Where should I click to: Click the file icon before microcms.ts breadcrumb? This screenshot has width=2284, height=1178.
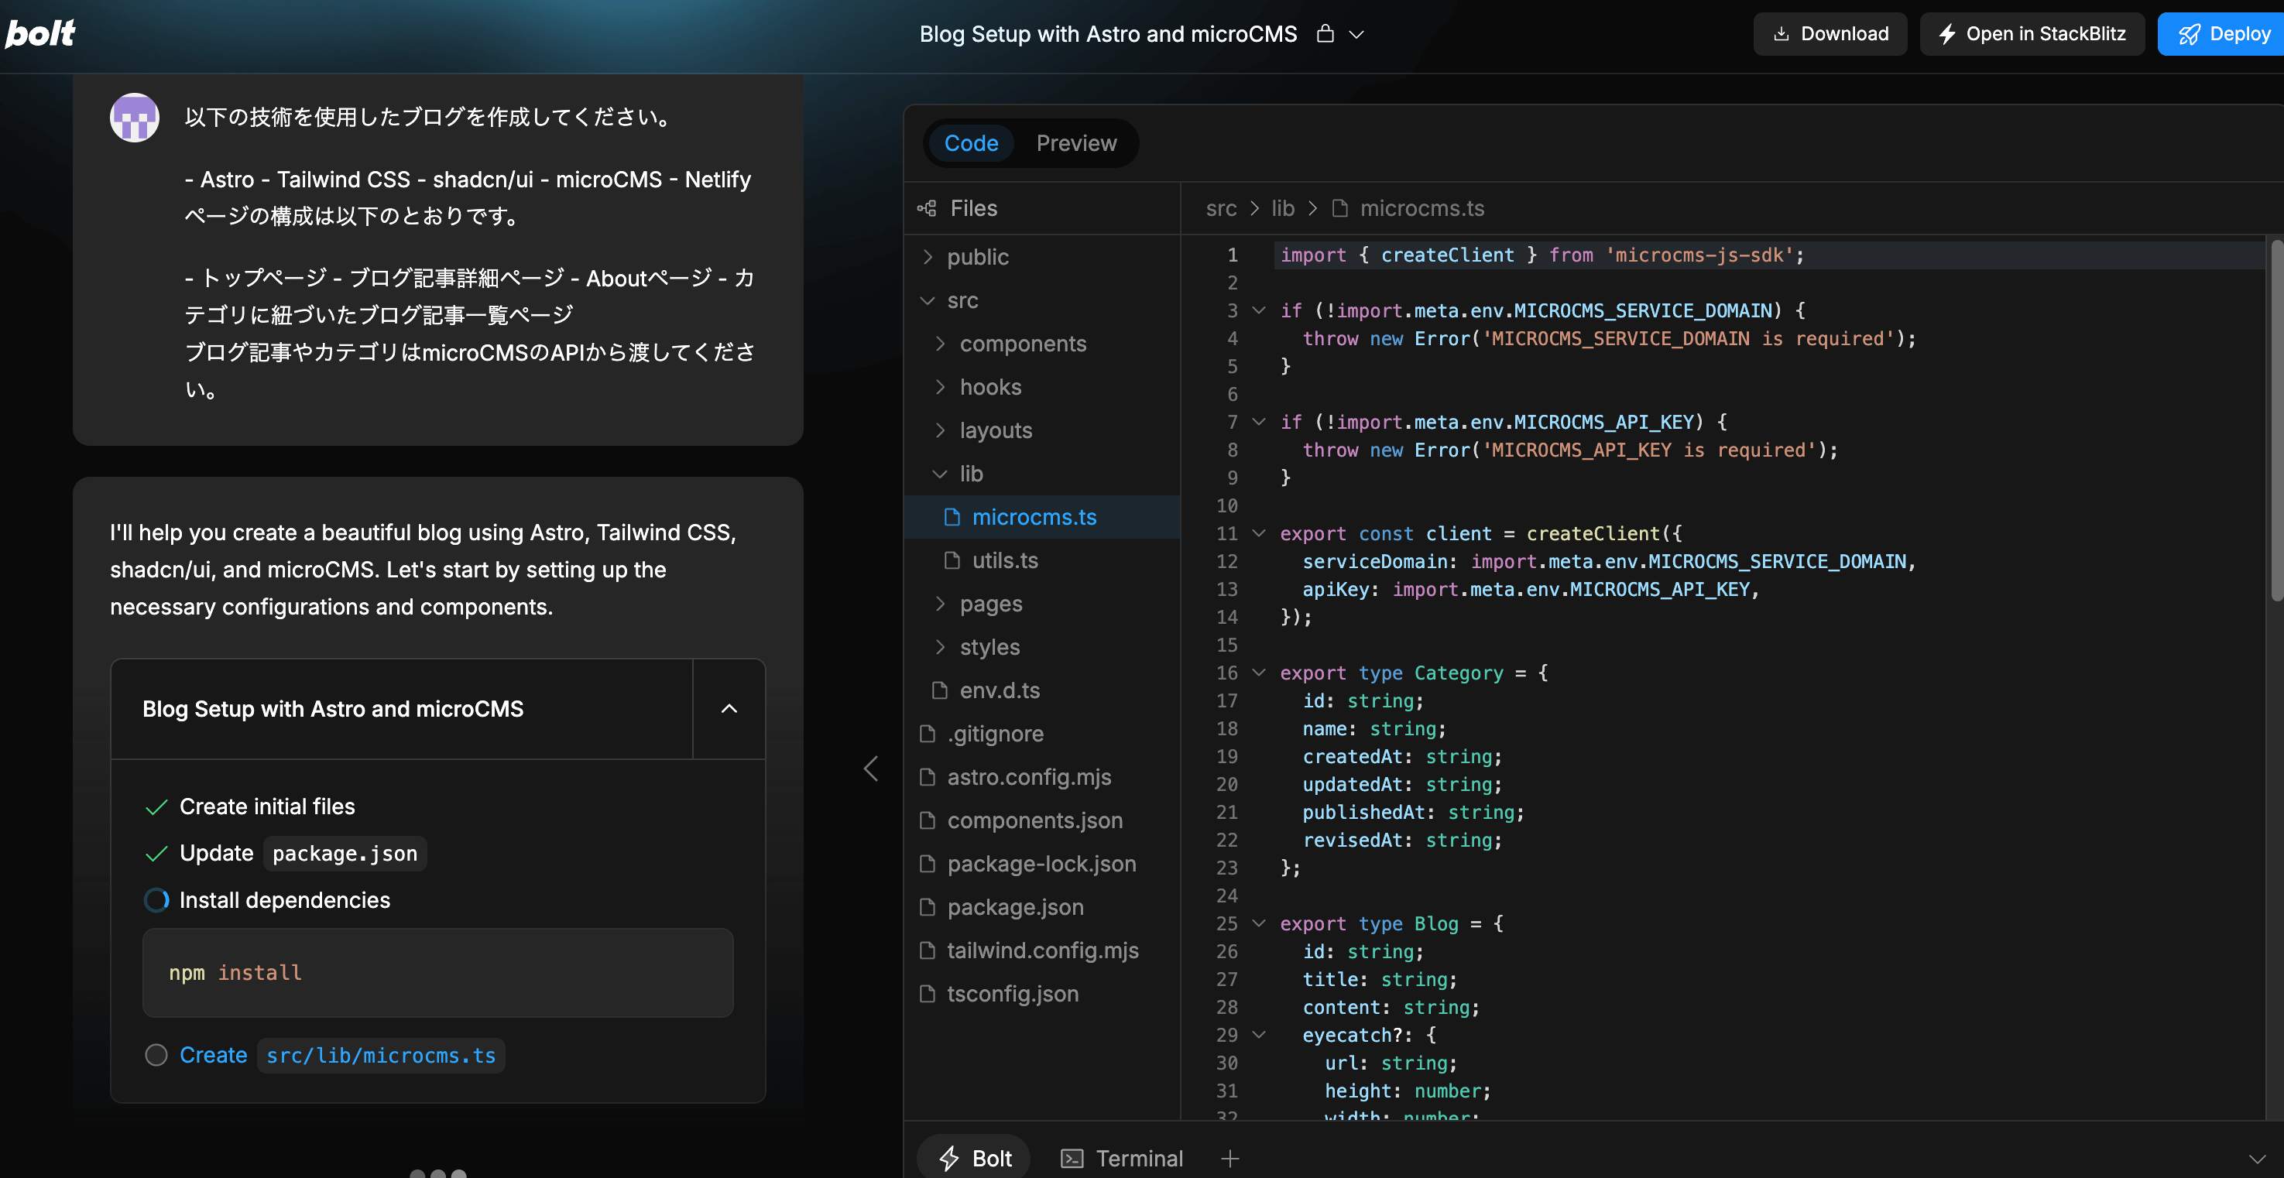click(x=1339, y=208)
